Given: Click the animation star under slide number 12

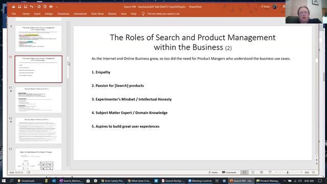Looking at the screenshot, I should point(11,122).
